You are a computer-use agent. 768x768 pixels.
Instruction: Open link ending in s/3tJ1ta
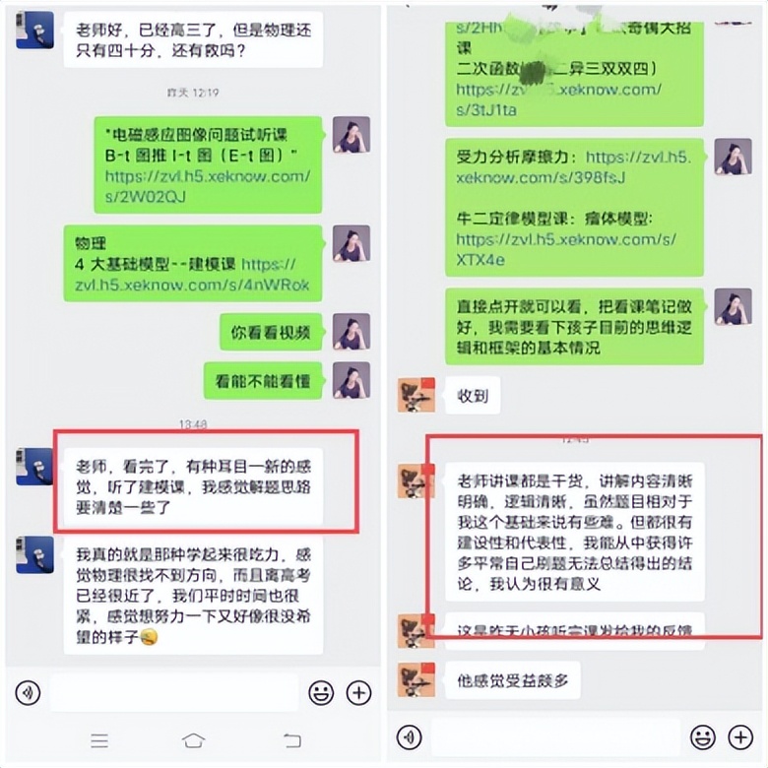[558, 99]
